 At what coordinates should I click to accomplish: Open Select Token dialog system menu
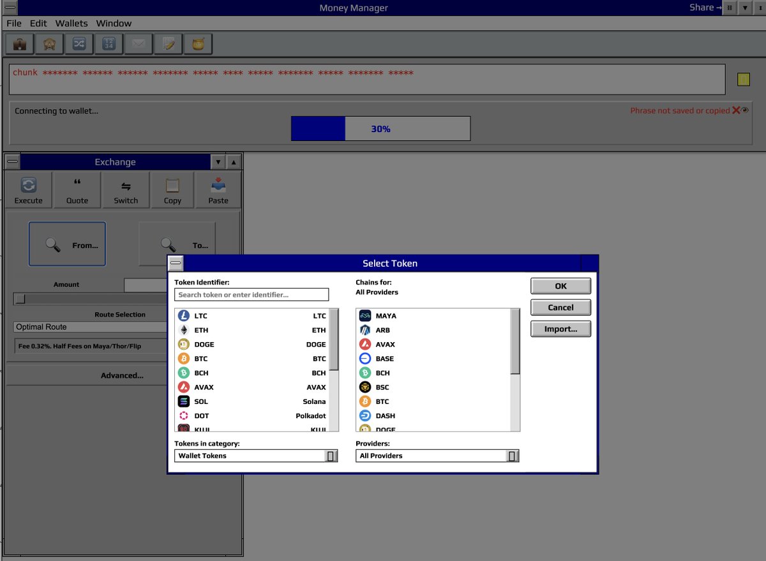pyautogui.click(x=176, y=263)
